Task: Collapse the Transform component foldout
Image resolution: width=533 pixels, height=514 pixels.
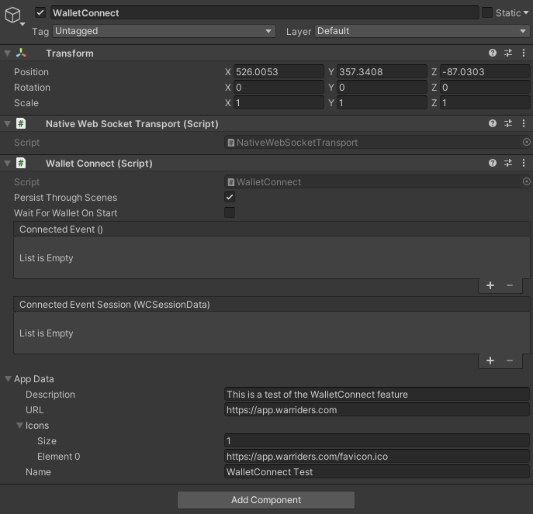Action: 7,53
